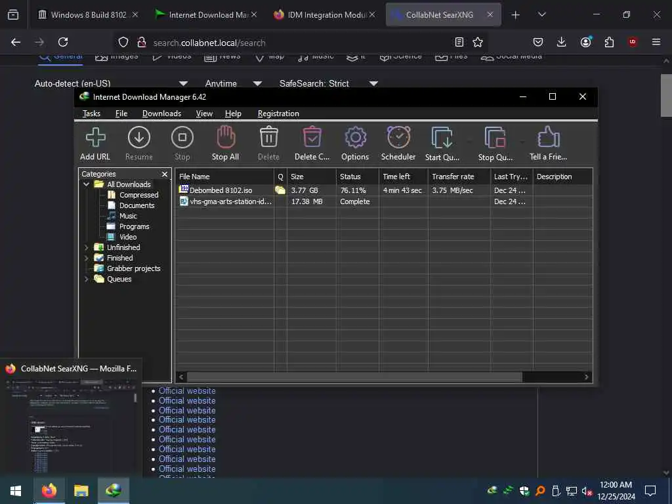Open the Tasks menu

click(x=91, y=114)
